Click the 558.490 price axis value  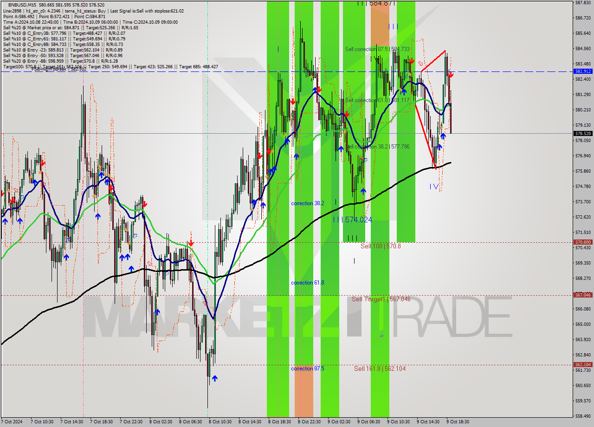pyautogui.click(x=583, y=416)
